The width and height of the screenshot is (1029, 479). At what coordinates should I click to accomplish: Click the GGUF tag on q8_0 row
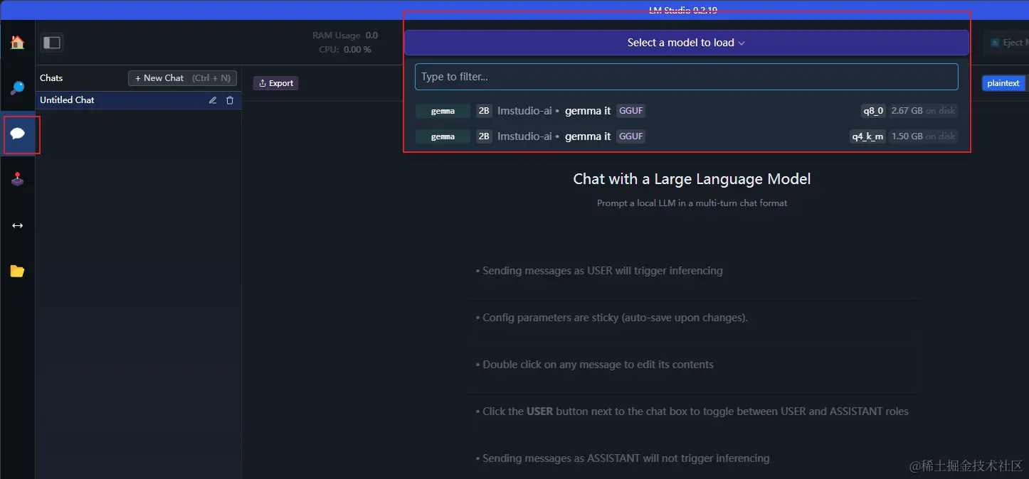pyautogui.click(x=630, y=111)
